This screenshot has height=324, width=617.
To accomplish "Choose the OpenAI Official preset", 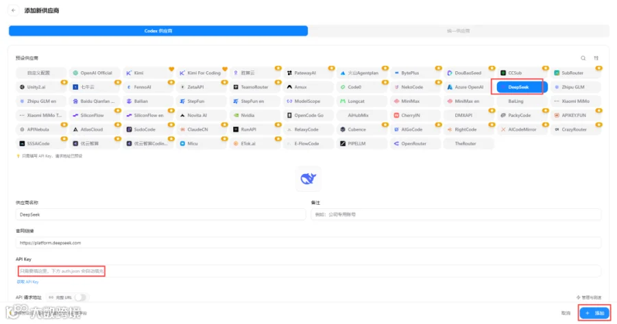I will tap(95, 73).
